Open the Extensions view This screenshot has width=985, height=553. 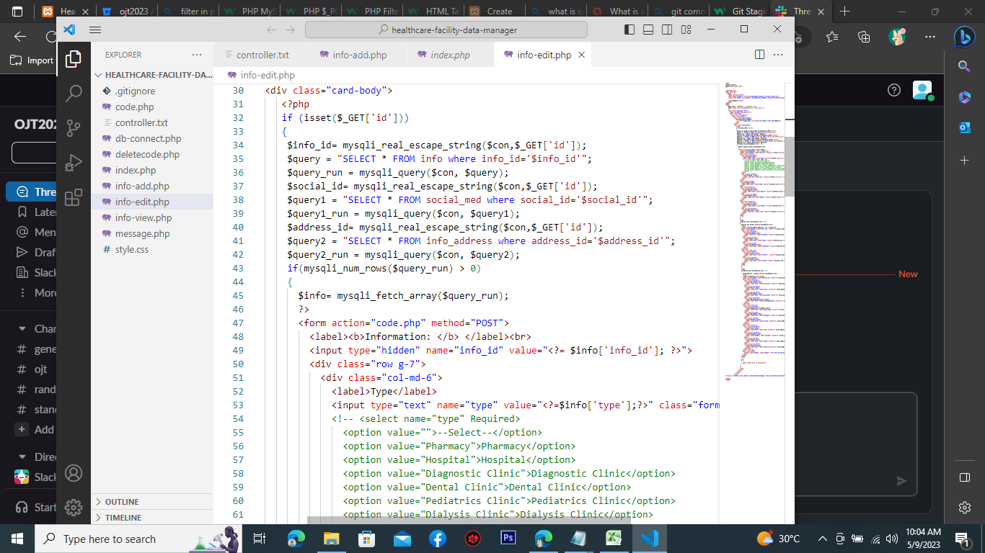[74, 197]
